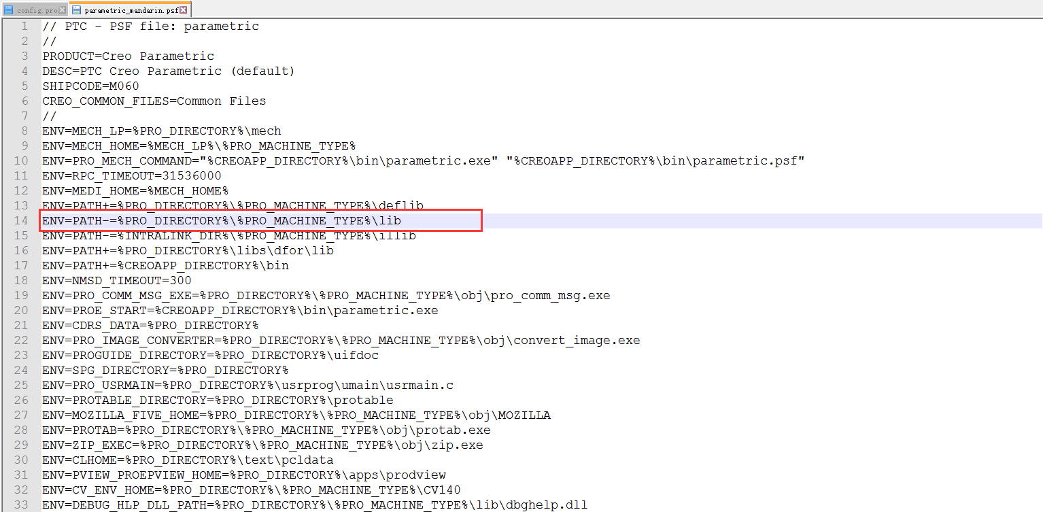1043x512 pixels.
Task: Click line number 14 in the margin
Action: coord(21,221)
